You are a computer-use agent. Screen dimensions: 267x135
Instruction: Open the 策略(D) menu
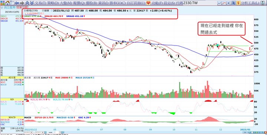53,3
